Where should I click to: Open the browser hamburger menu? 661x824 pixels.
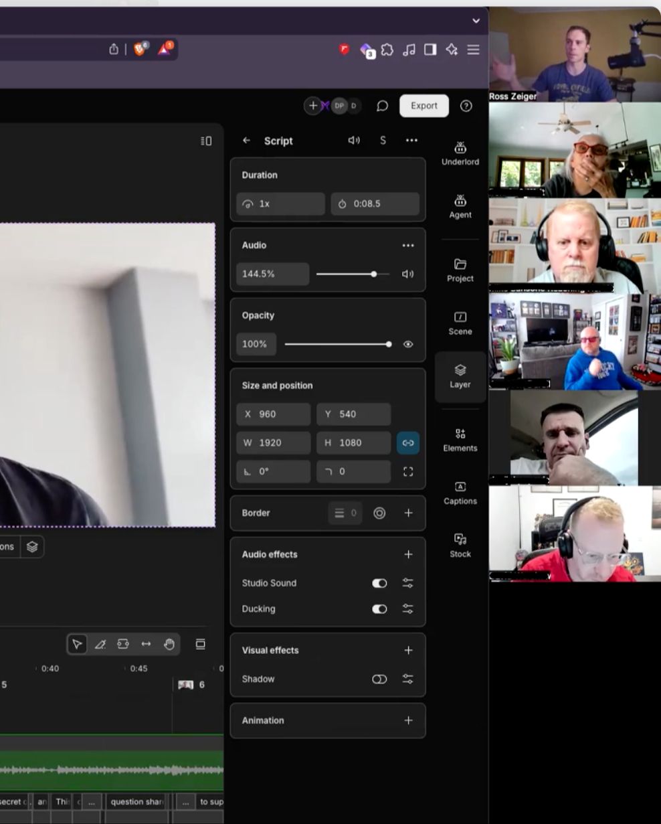pos(473,50)
